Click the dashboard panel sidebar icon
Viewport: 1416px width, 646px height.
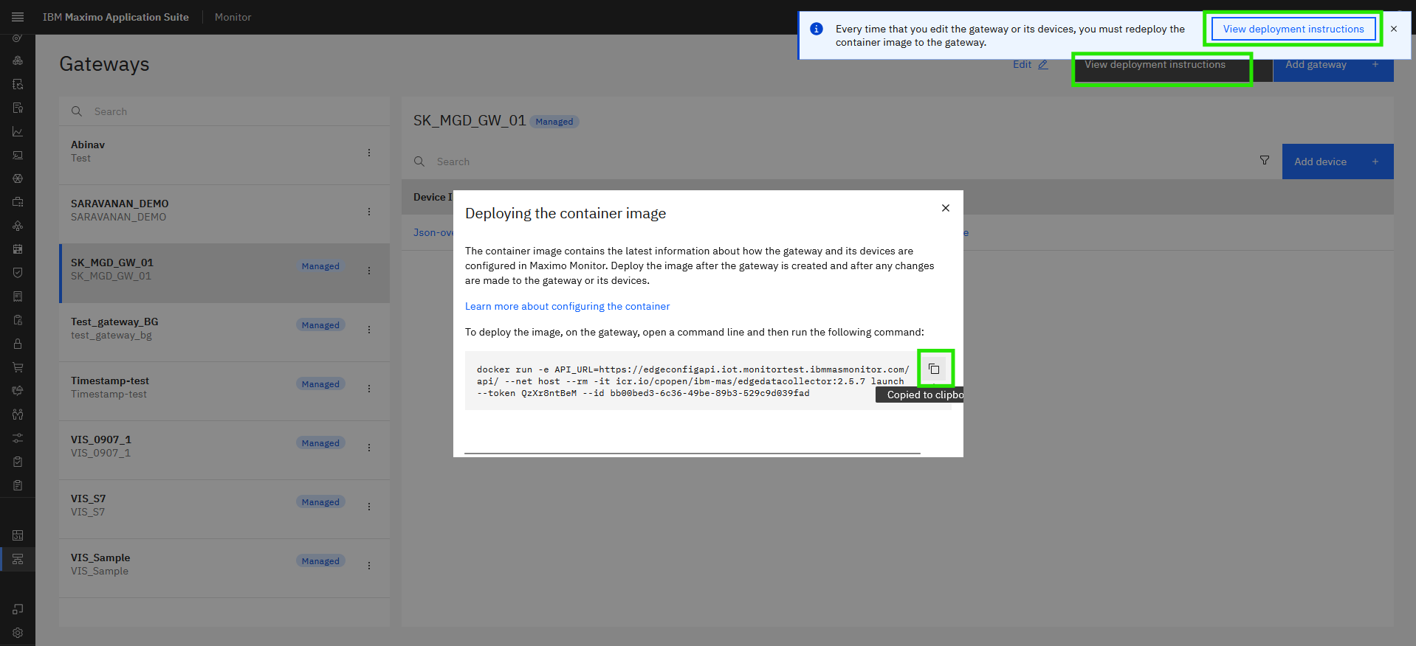(x=18, y=535)
